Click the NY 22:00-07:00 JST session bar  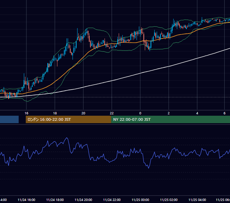point(170,119)
